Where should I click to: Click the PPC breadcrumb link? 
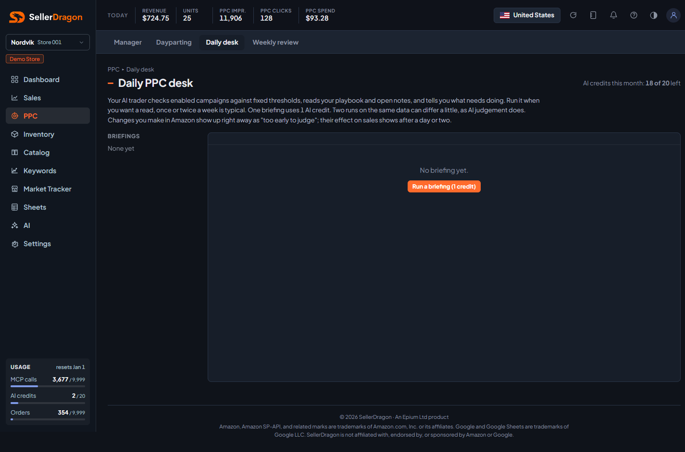[x=113, y=70]
